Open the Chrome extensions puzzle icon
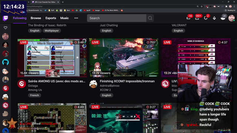The image size is (237, 133). (226, 7)
